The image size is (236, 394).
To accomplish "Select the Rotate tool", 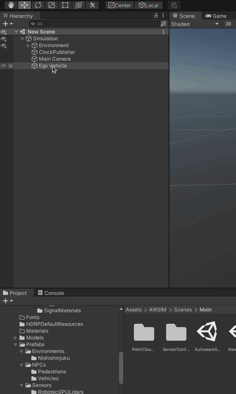I will [38, 5].
